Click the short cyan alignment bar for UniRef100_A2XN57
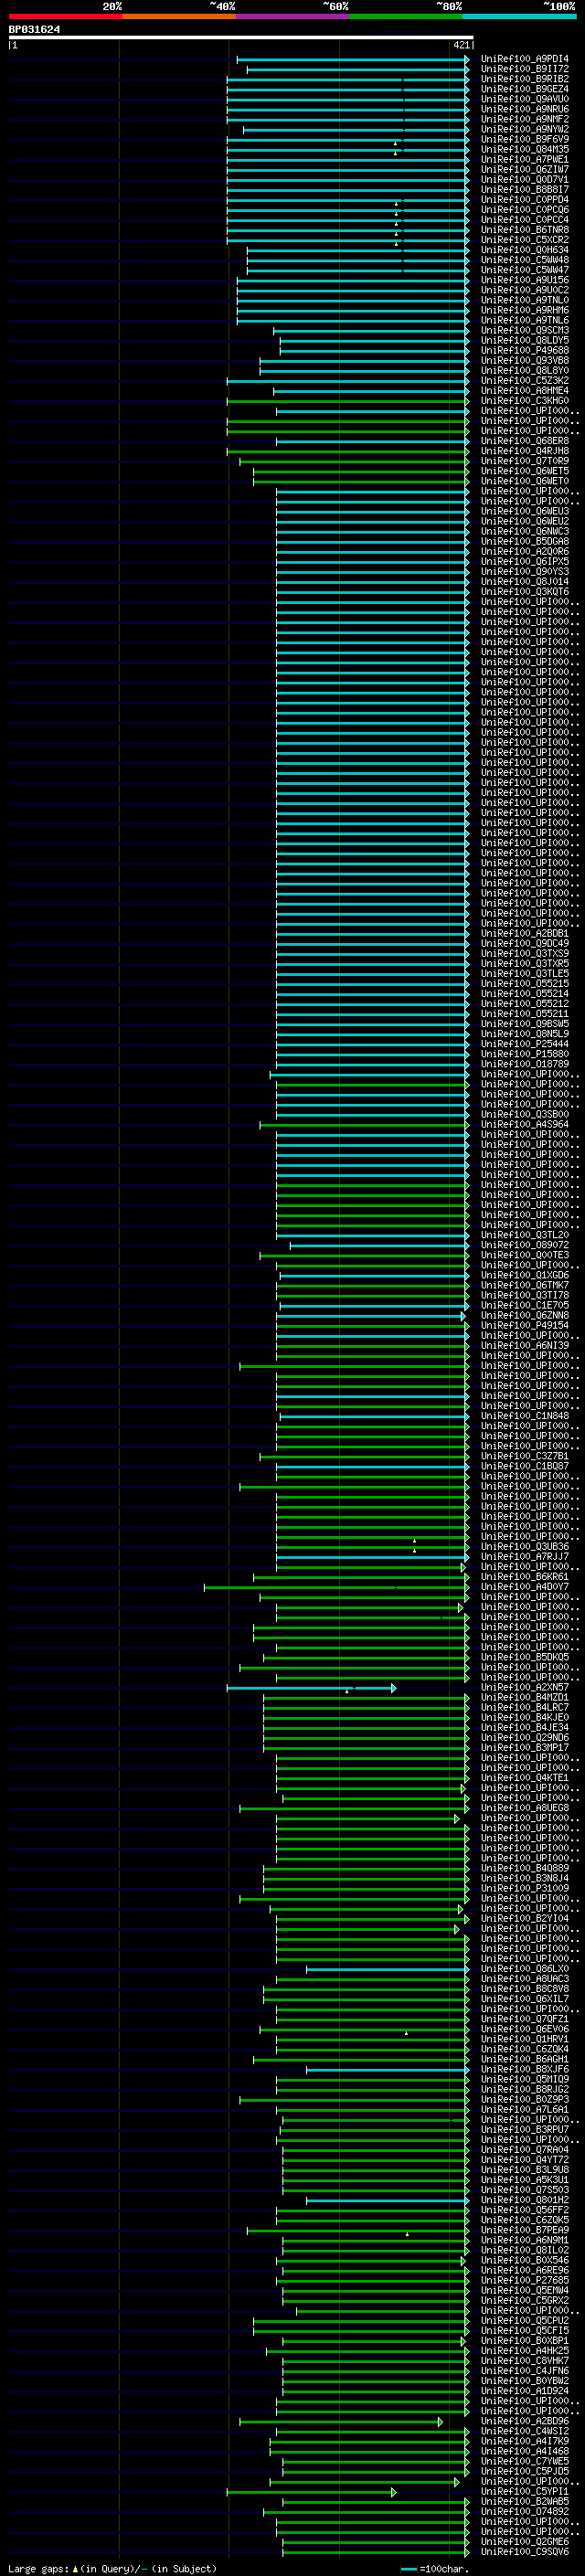 (311, 1688)
